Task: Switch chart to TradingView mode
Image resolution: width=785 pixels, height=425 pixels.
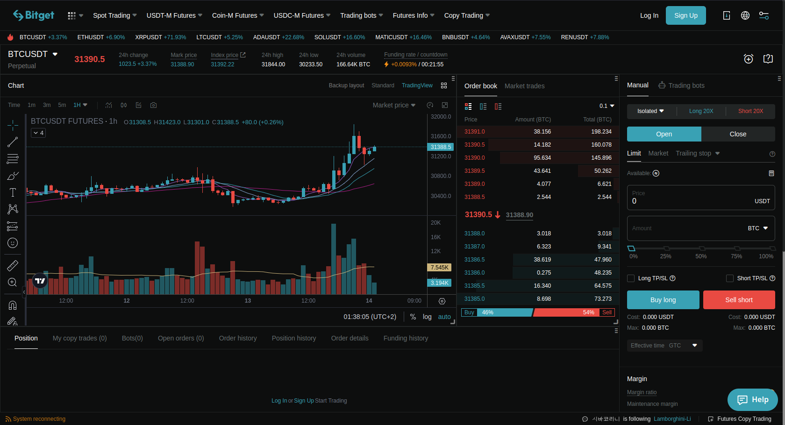Action: pyautogui.click(x=417, y=85)
